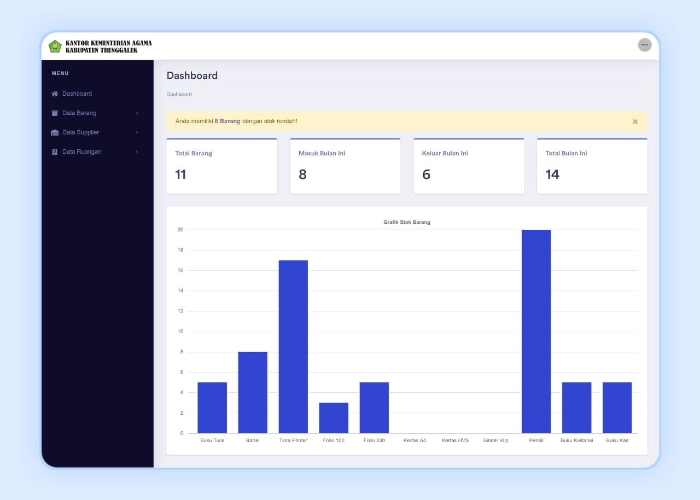Click the Total Barang card

click(221, 166)
